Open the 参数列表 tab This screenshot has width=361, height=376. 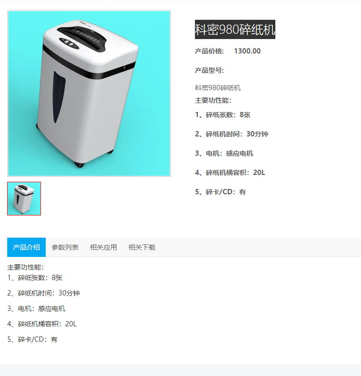coord(65,247)
